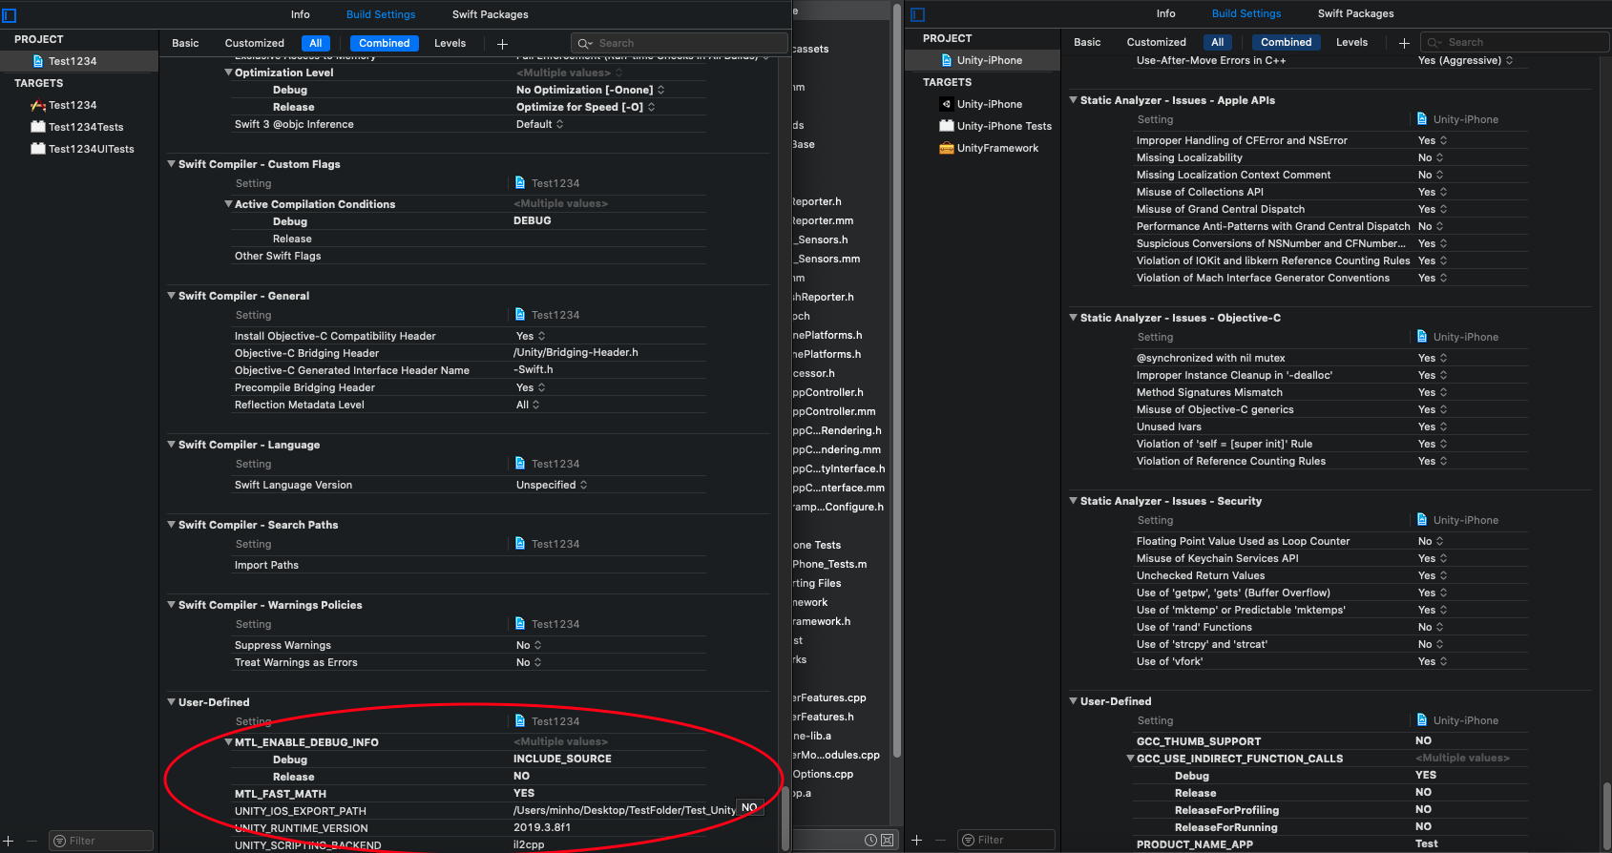Show Customized settings in the Unity-iPhone window

(x=1157, y=42)
